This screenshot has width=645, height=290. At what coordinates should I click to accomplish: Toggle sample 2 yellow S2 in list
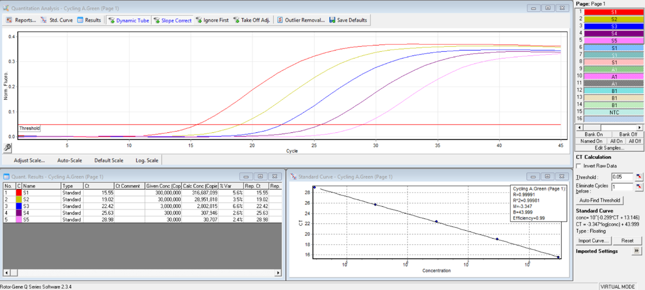tap(613, 19)
